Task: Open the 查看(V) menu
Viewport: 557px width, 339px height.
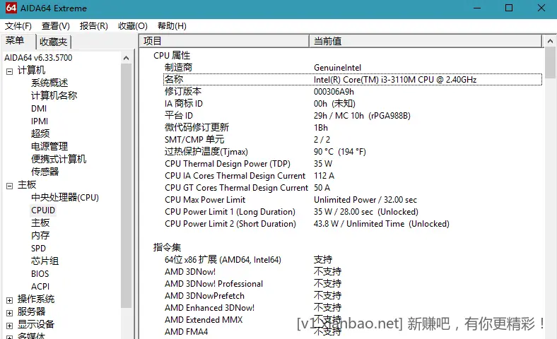Action: pyautogui.click(x=55, y=26)
